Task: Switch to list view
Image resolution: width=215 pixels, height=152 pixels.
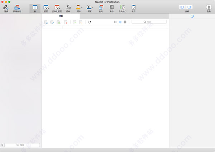Action: [x=120, y=22]
